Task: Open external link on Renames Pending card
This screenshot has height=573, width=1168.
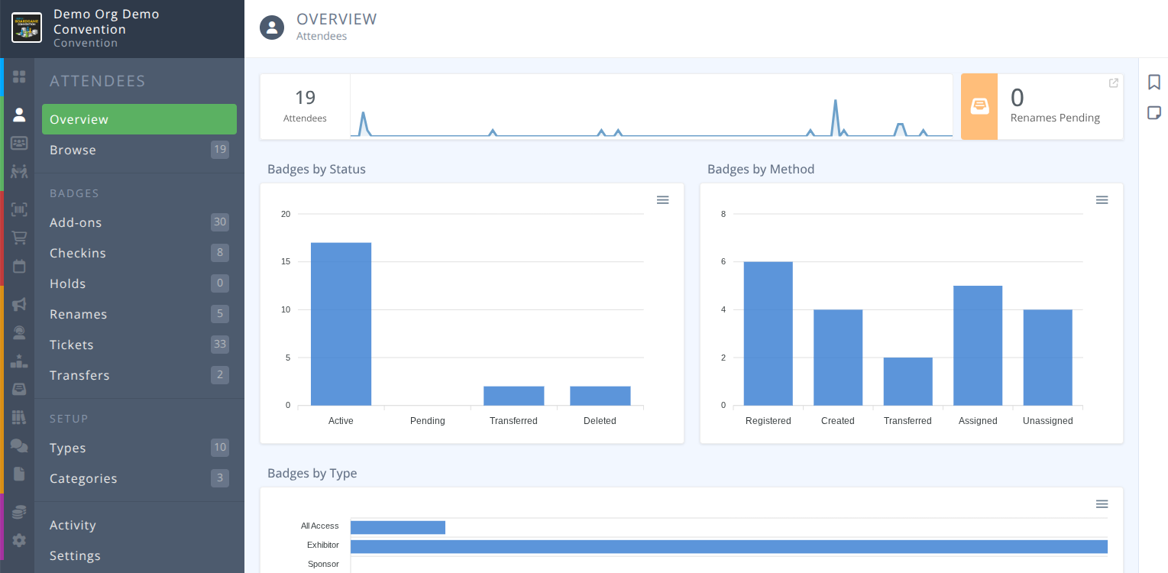Action: point(1113,83)
